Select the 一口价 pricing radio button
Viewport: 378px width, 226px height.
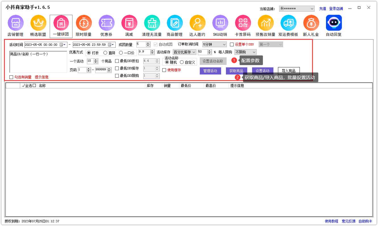[x=121, y=52]
